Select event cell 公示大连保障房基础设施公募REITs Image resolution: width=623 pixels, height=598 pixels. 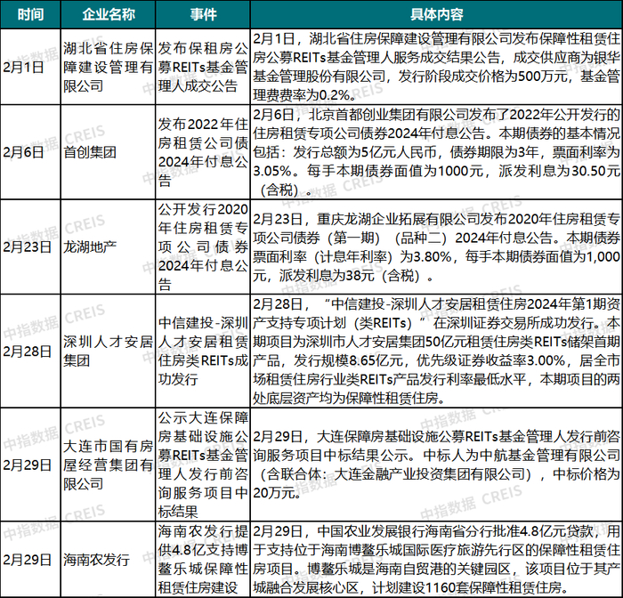203,465
